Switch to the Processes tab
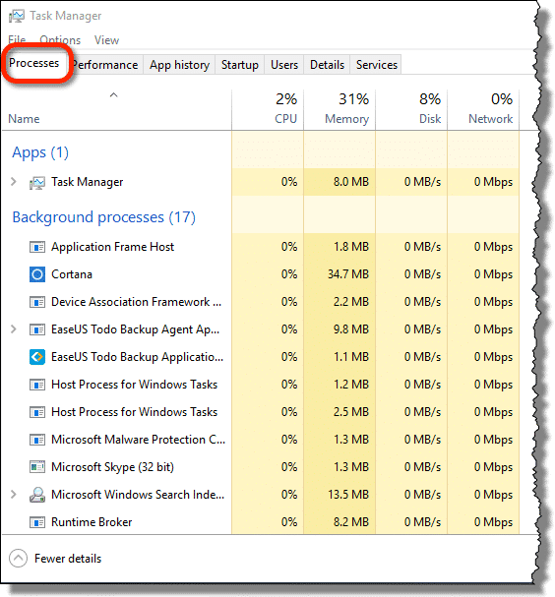Image resolution: width=555 pixels, height=597 pixels. (34, 63)
